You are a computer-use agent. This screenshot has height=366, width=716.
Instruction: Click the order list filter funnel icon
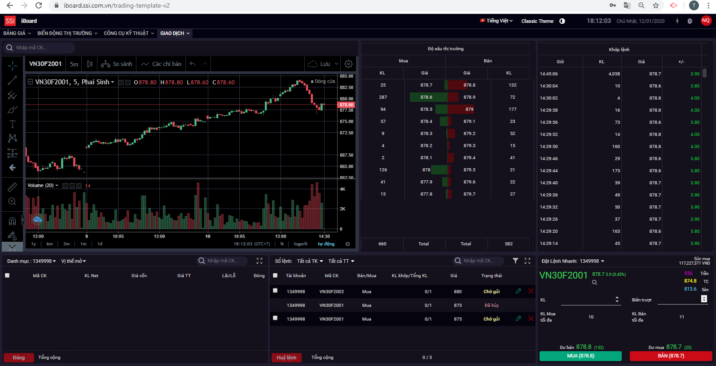[515, 261]
